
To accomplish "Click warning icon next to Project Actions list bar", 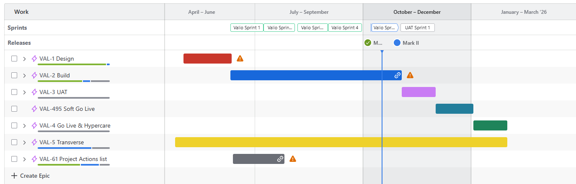I will [x=293, y=159].
